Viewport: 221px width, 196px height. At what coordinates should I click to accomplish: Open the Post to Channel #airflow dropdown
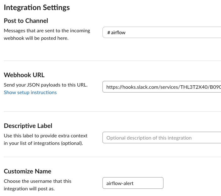click(162, 32)
